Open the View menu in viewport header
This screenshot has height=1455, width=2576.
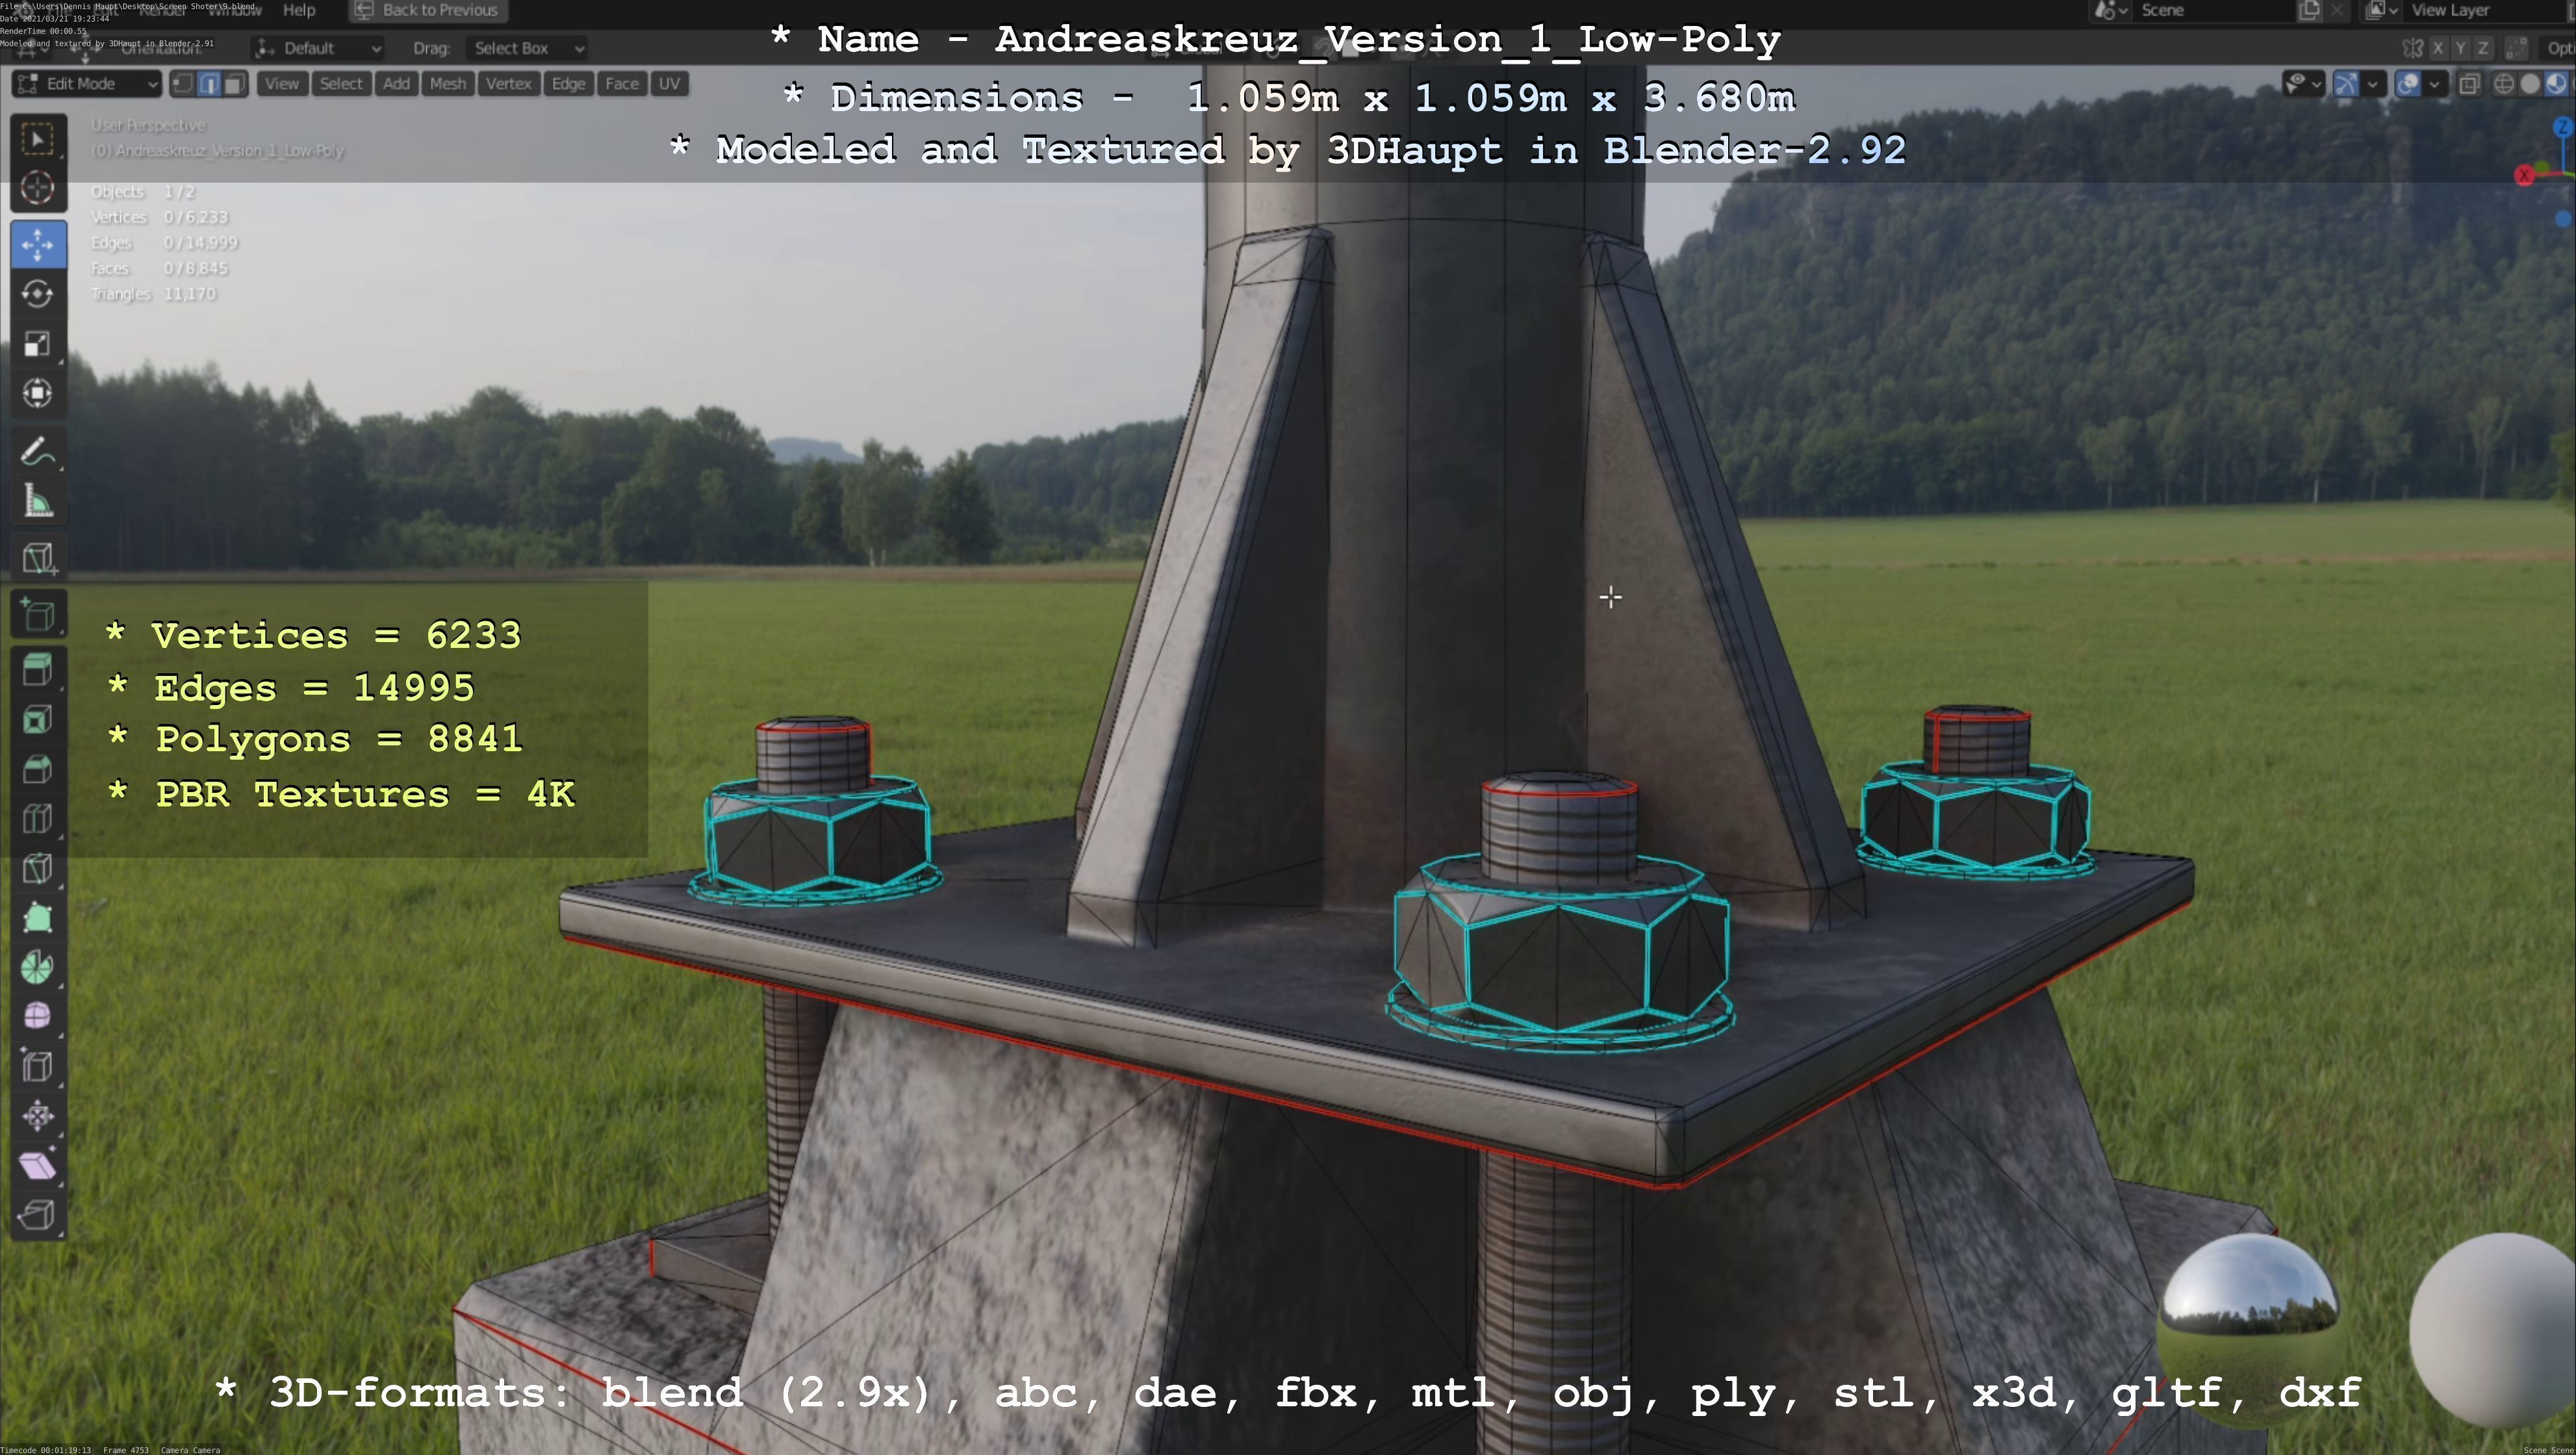pos(282,84)
